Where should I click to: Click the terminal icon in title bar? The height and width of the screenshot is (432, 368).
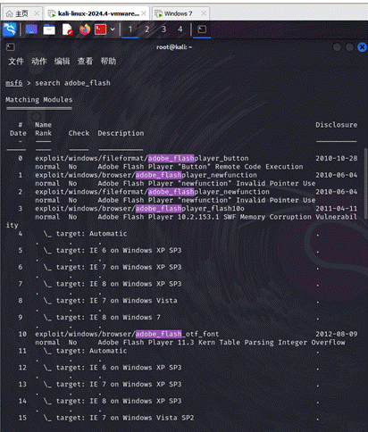click(x=11, y=47)
